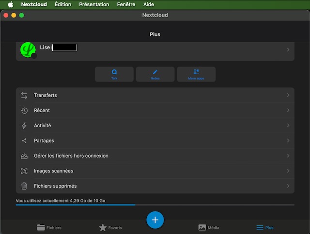This screenshot has width=310, height=234.
Task: Click the Récent clock icon
Action: (x=24, y=111)
